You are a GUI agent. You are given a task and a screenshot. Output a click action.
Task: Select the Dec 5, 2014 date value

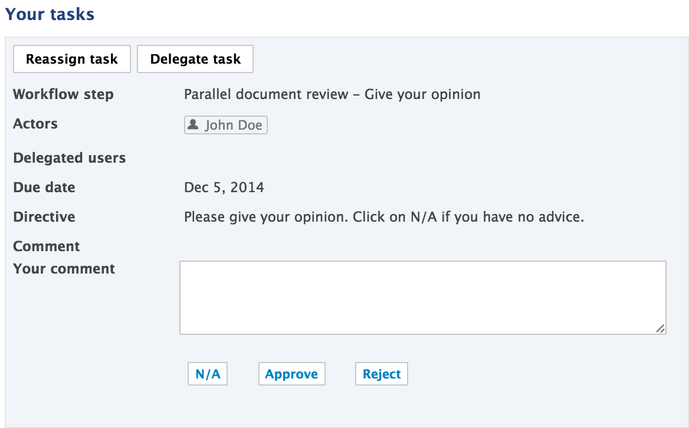point(224,187)
